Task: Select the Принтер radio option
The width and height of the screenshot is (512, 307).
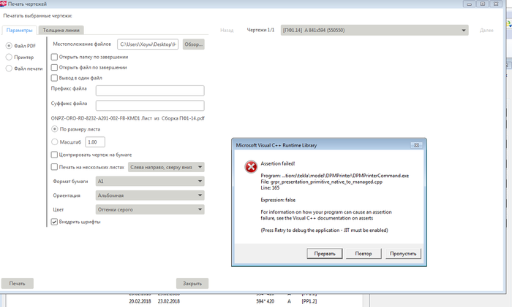Action: [9, 58]
